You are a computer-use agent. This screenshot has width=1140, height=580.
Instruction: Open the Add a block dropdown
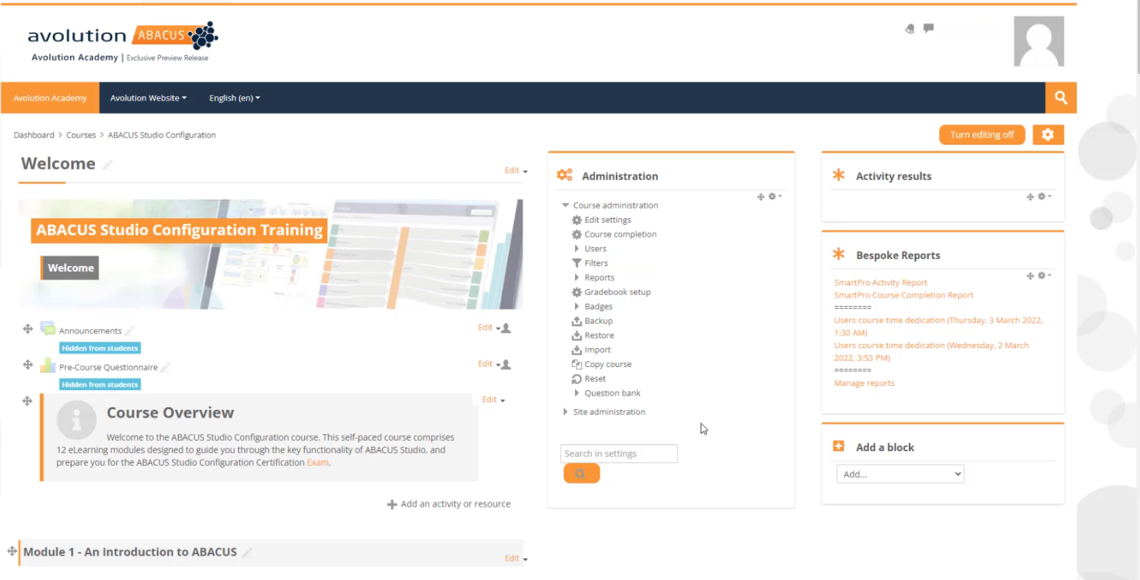point(900,474)
